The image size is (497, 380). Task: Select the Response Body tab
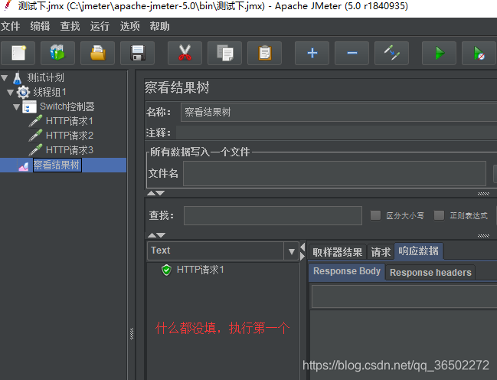pyautogui.click(x=347, y=271)
